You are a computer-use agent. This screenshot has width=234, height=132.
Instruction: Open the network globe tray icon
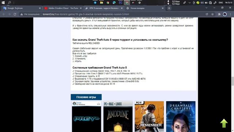coord(211,3)
